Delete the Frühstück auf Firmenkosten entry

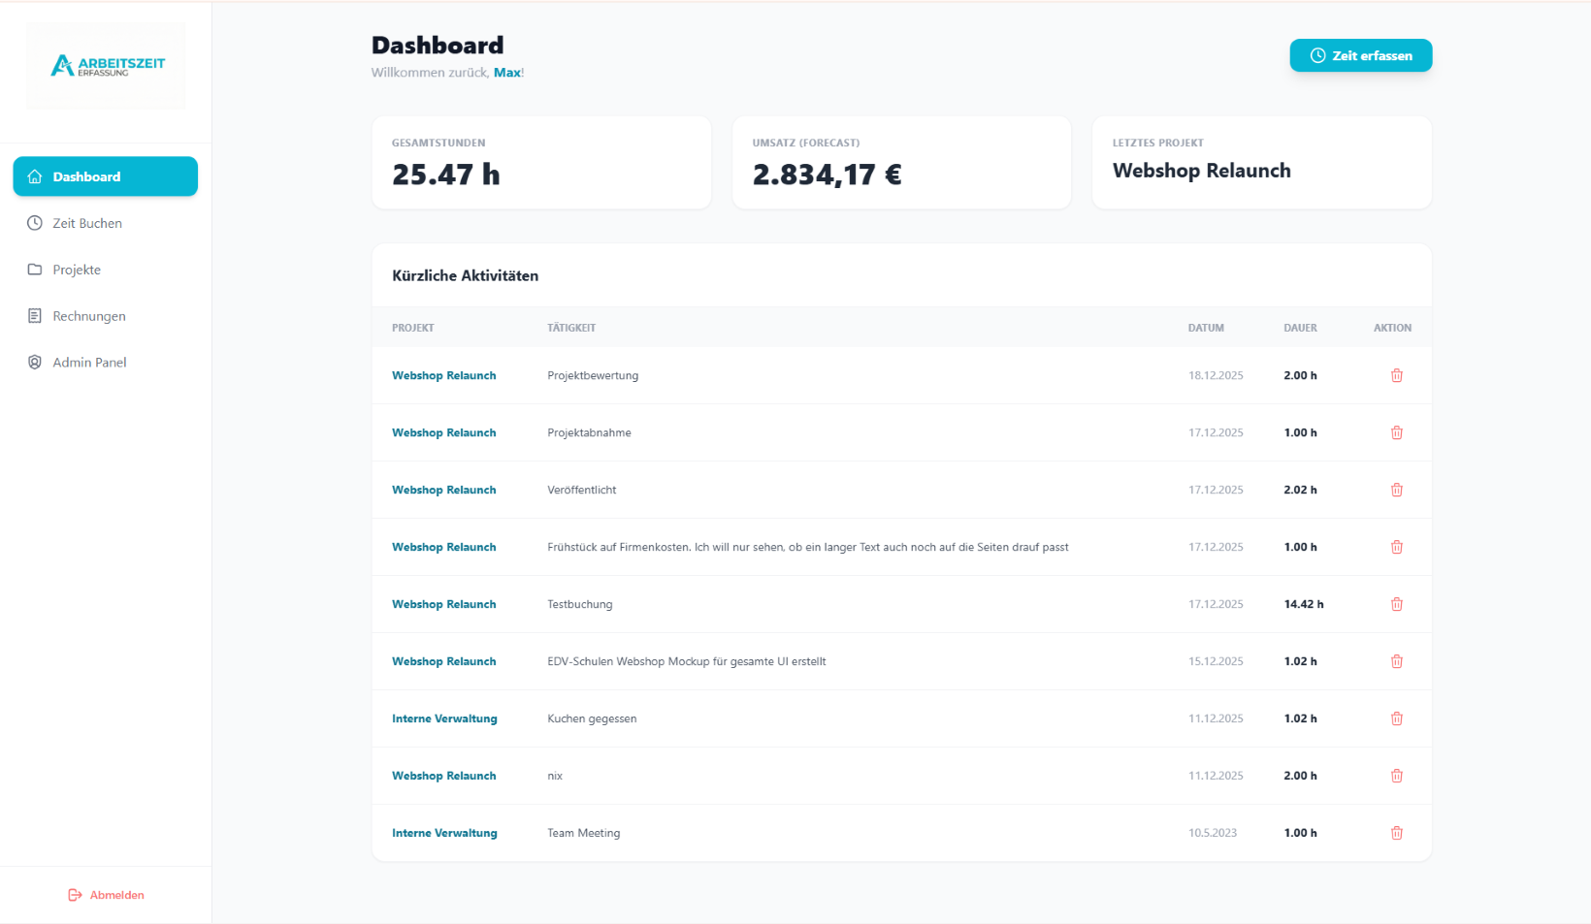(x=1396, y=547)
